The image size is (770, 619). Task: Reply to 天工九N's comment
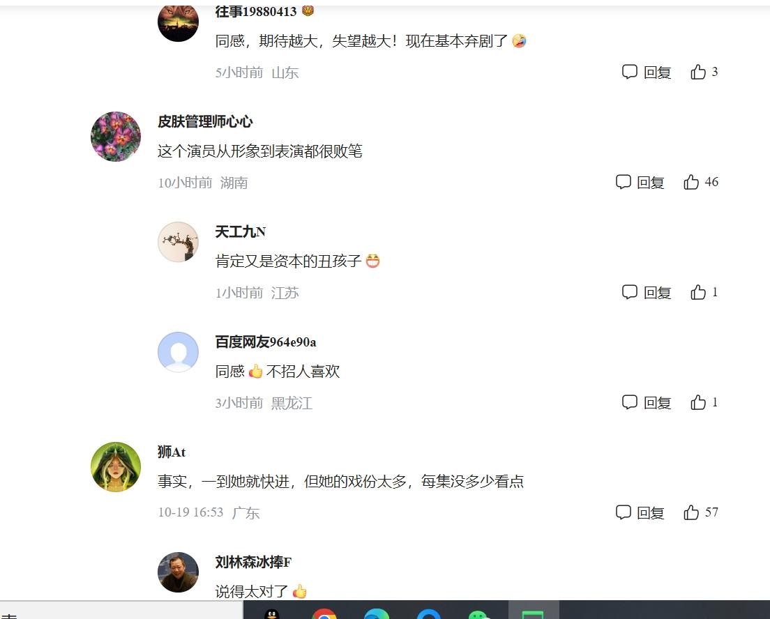pyautogui.click(x=647, y=293)
